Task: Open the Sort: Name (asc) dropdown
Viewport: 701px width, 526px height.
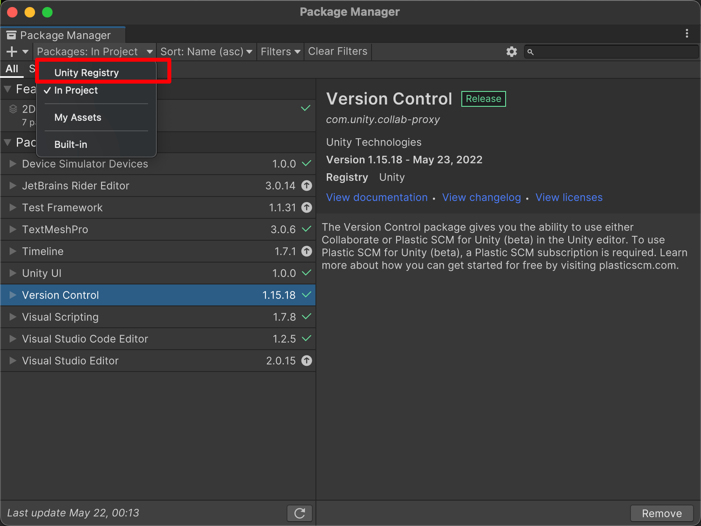Action: (206, 52)
